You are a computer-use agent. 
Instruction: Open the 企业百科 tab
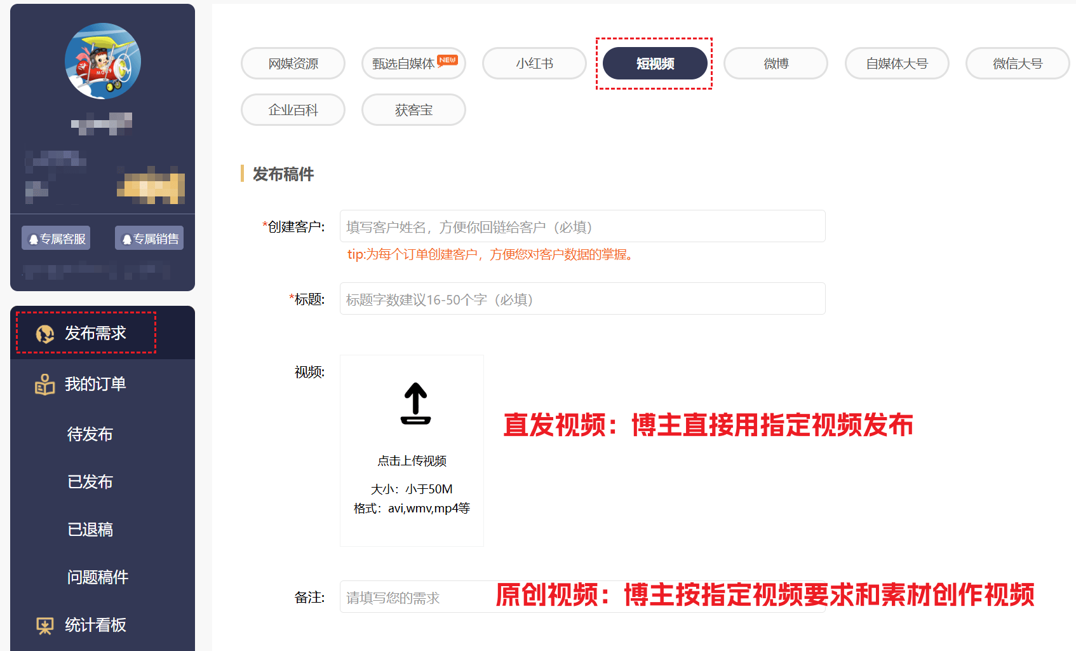click(293, 110)
